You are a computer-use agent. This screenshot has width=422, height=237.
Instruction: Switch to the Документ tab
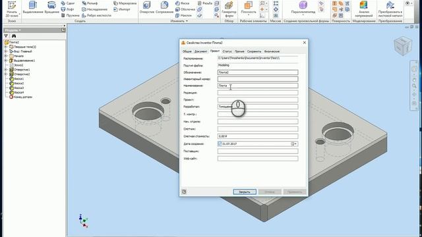tap(200, 51)
